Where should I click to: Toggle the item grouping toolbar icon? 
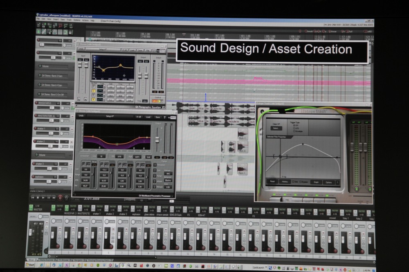(44, 31)
